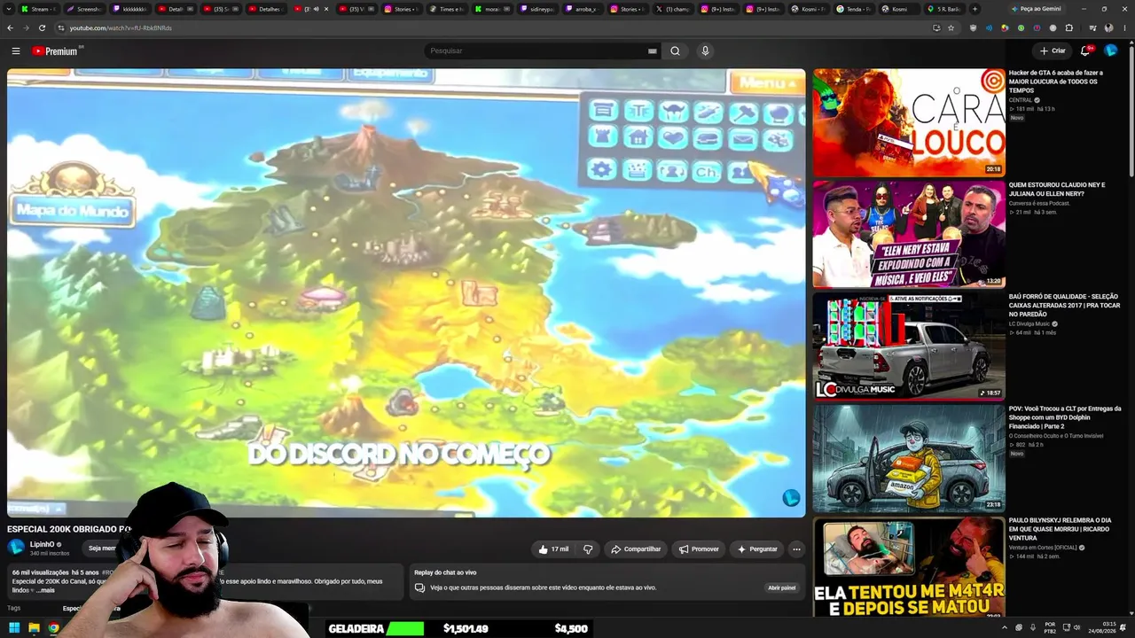Open the Criar create menu
Viewport: 1135px width, 638px height.
1053,51
